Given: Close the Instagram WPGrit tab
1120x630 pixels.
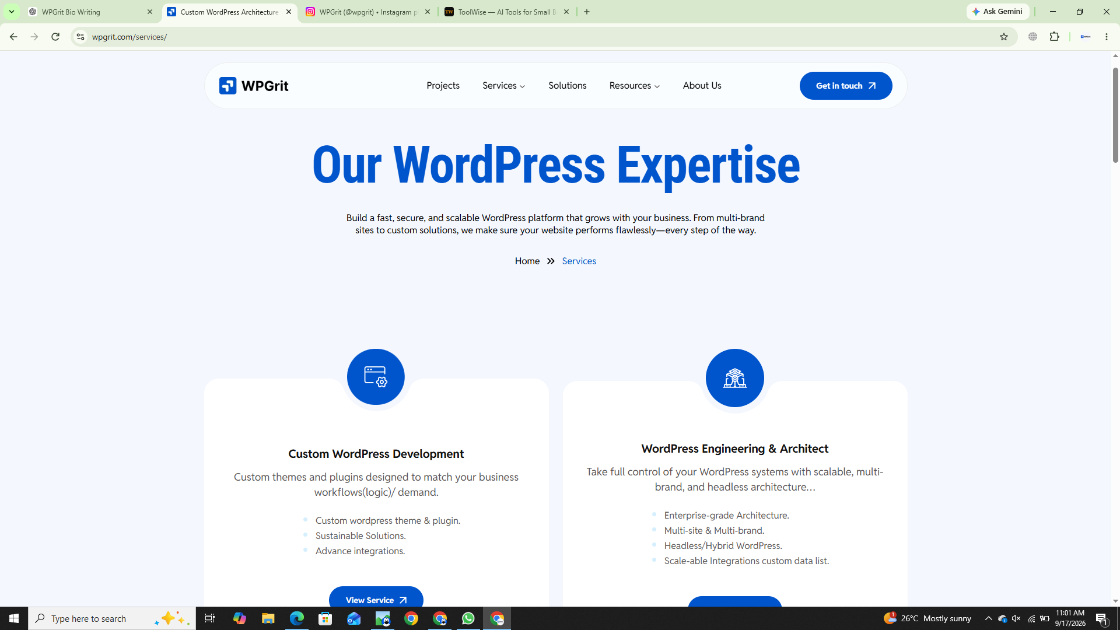Looking at the screenshot, I should pos(428,12).
